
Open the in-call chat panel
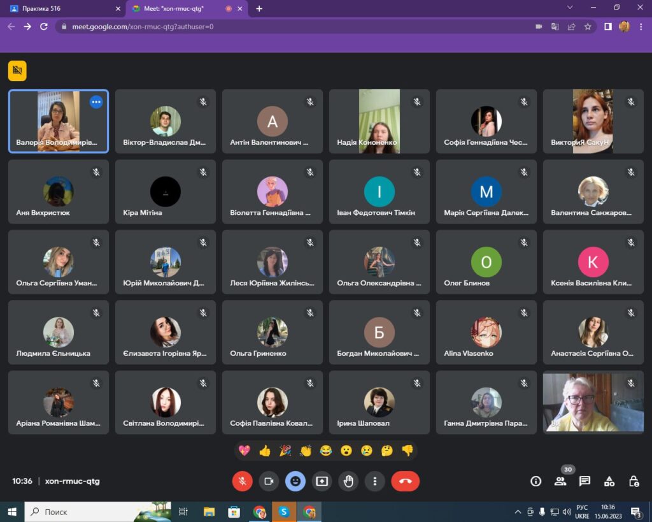(585, 481)
